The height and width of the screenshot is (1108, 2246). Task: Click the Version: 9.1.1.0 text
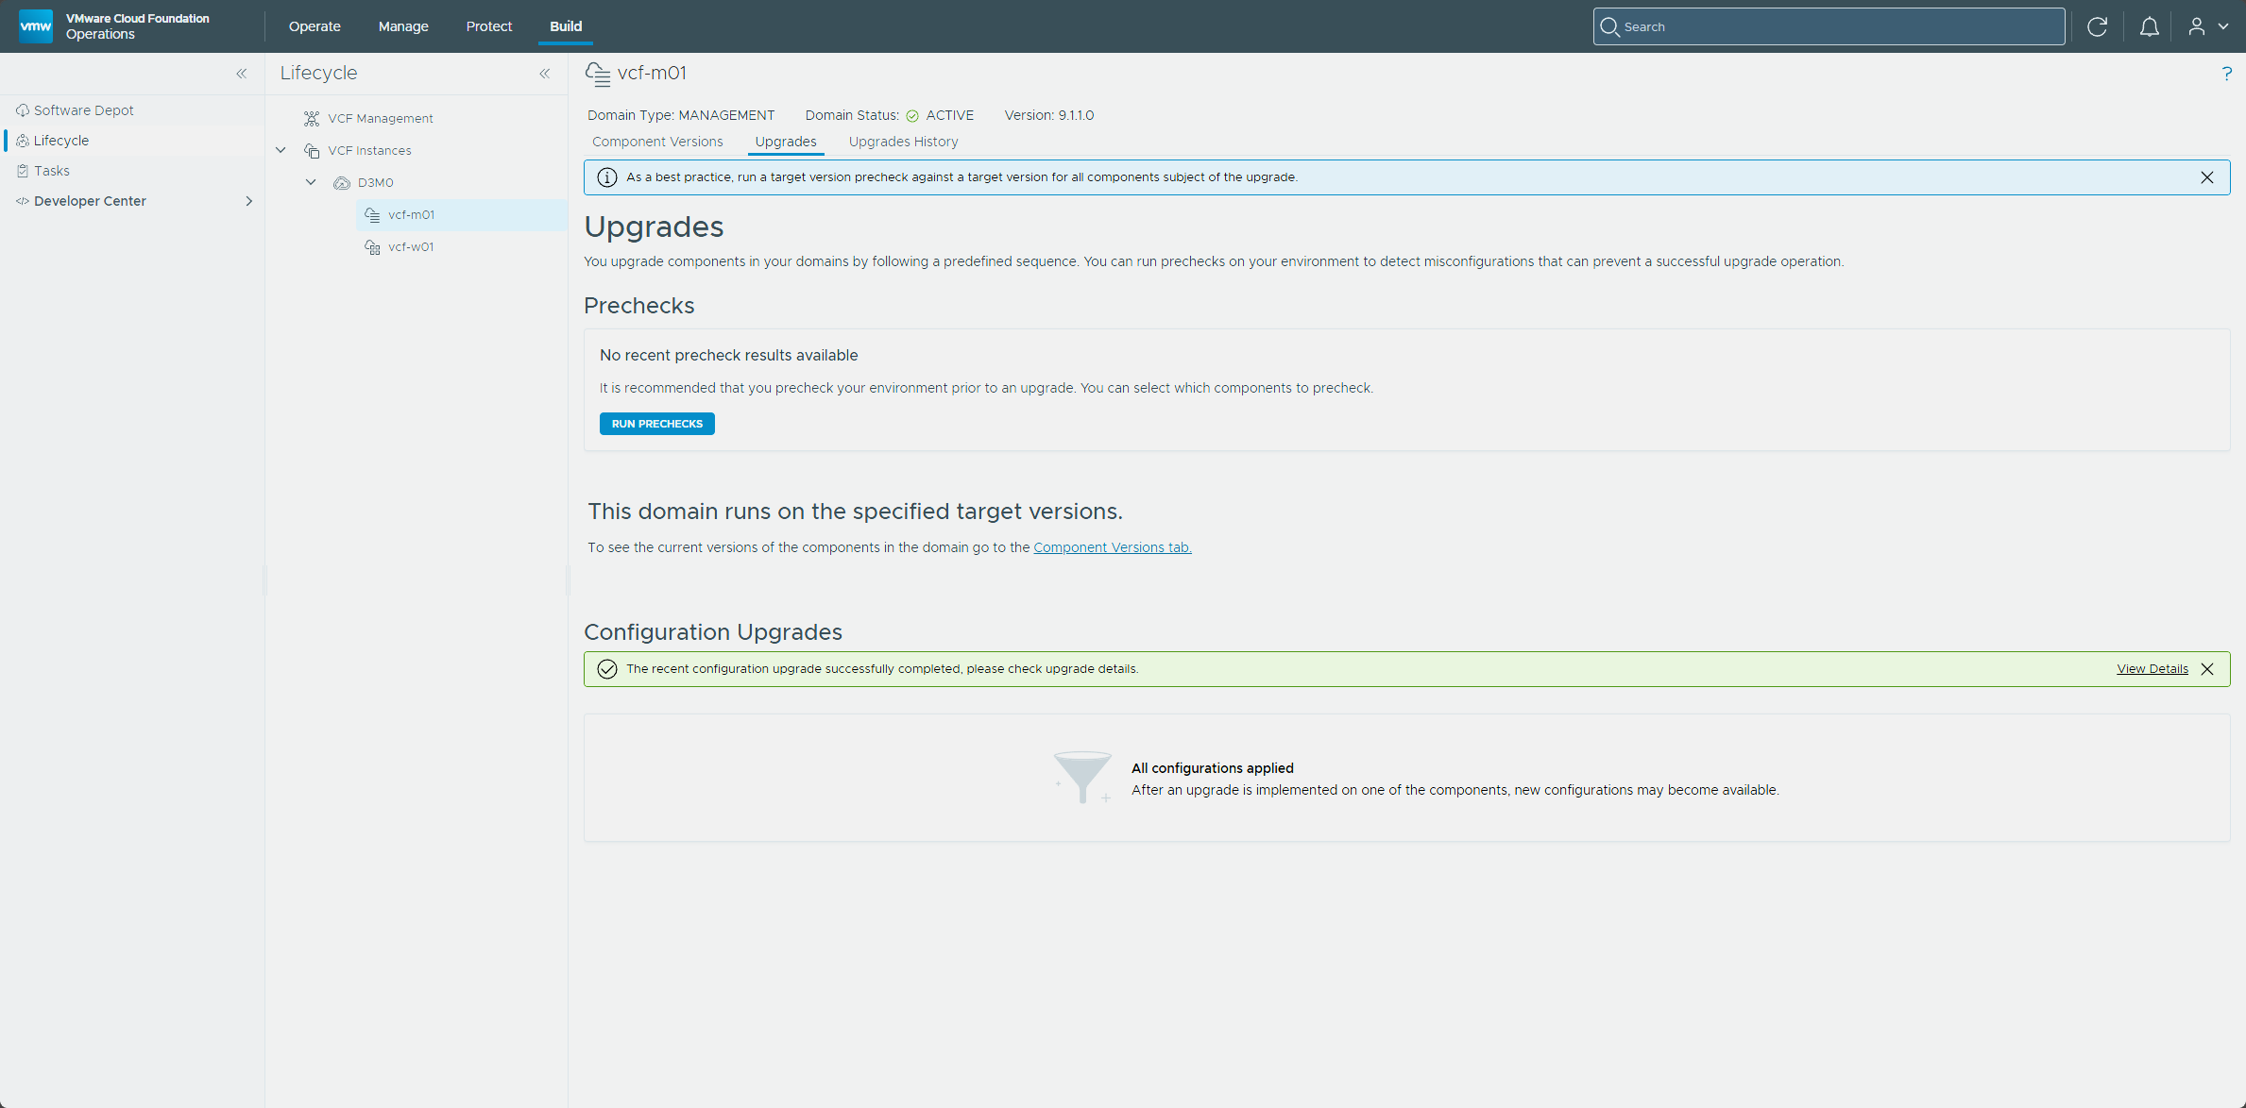click(1049, 115)
